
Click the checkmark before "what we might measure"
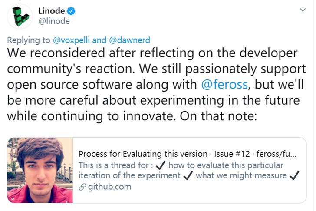(188, 176)
